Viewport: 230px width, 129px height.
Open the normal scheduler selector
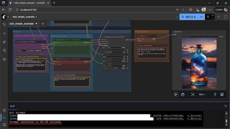[x=116, y=61]
